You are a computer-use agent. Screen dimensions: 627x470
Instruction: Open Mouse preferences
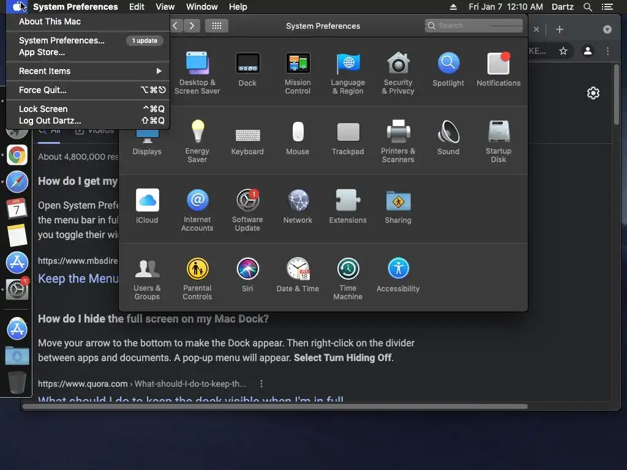(x=298, y=138)
